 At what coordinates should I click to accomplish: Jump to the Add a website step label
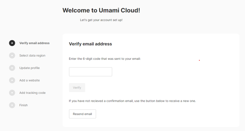[x=29, y=80]
